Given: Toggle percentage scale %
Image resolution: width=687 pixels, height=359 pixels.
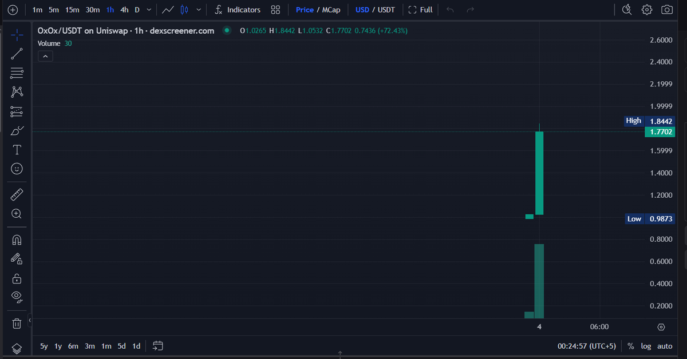Looking at the screenshot, I should click(x=630, y=346).
